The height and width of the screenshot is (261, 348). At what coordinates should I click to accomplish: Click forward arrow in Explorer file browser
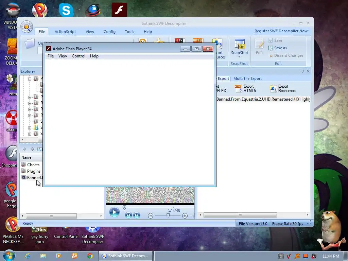(x=32, y=149)
